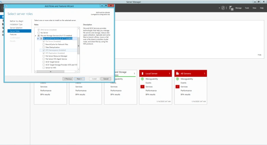Check File Server VSS Agent Service
267x145 pixels.
pos(44,59)
